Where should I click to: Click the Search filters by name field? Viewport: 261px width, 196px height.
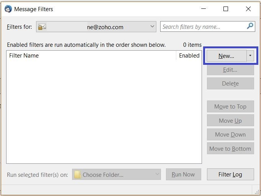click(x=208, y=26)
